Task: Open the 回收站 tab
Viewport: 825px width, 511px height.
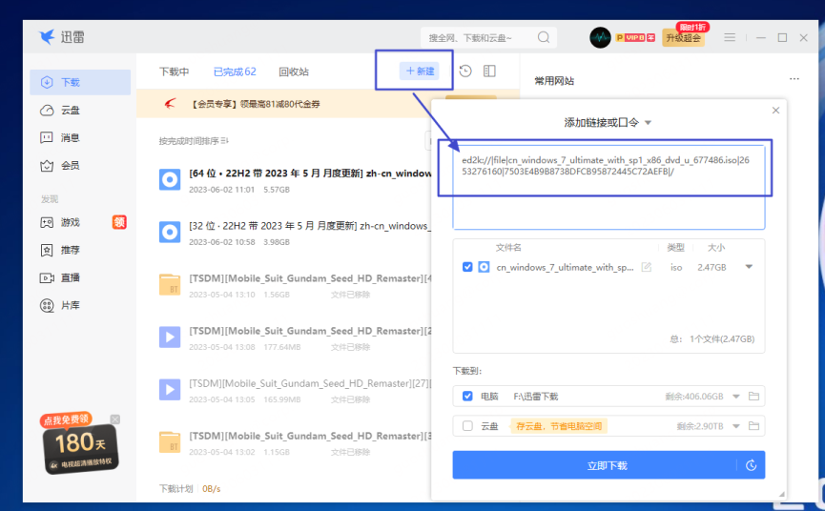Action: (x=294, y=72)
